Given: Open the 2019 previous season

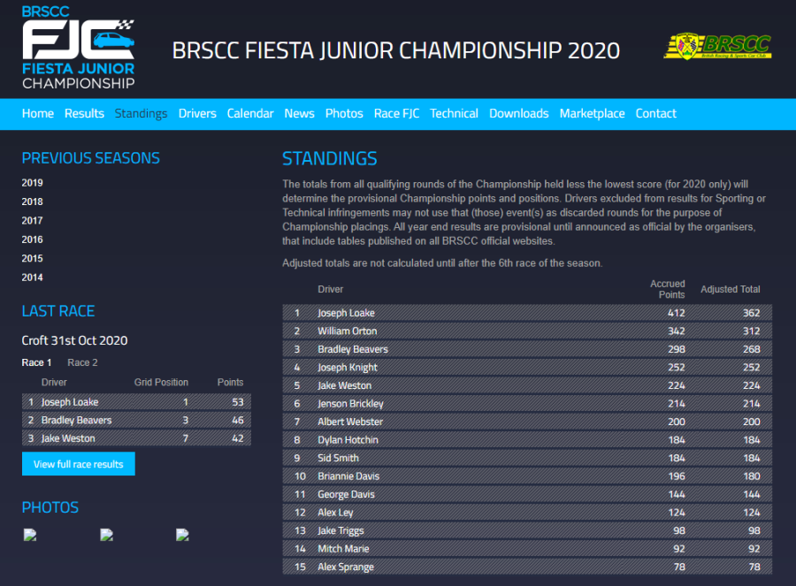Looking at the screenshot, I should (33, 183).
